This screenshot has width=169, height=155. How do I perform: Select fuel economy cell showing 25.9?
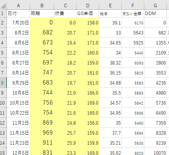pos(65,143)
